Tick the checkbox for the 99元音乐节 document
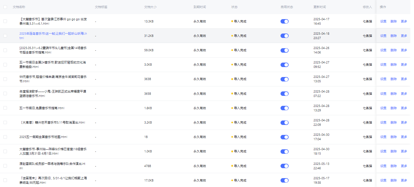The image size is (414, 187). (x=5, y=79)
